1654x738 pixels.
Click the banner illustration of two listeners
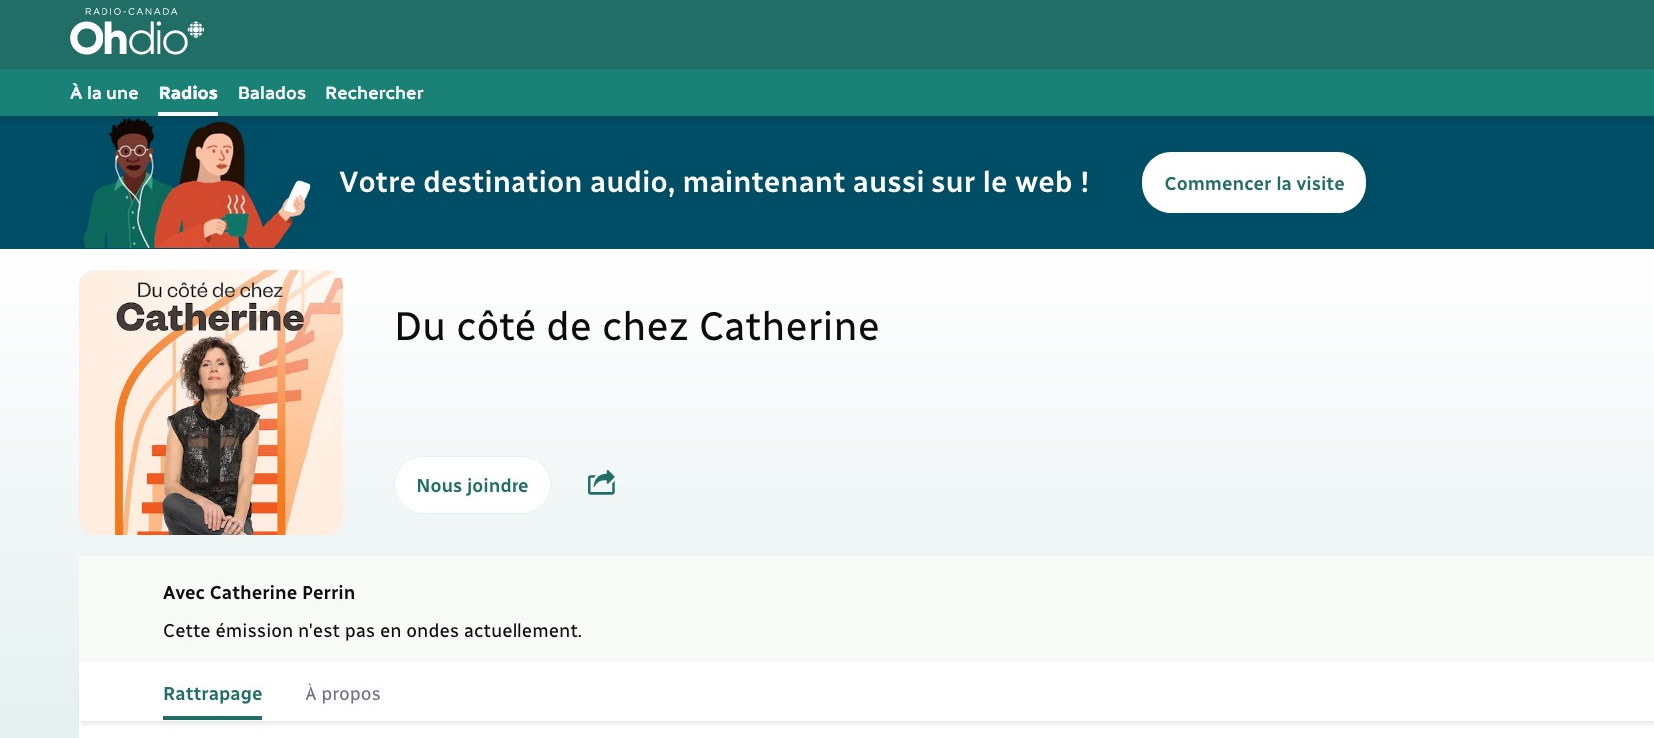197,184
